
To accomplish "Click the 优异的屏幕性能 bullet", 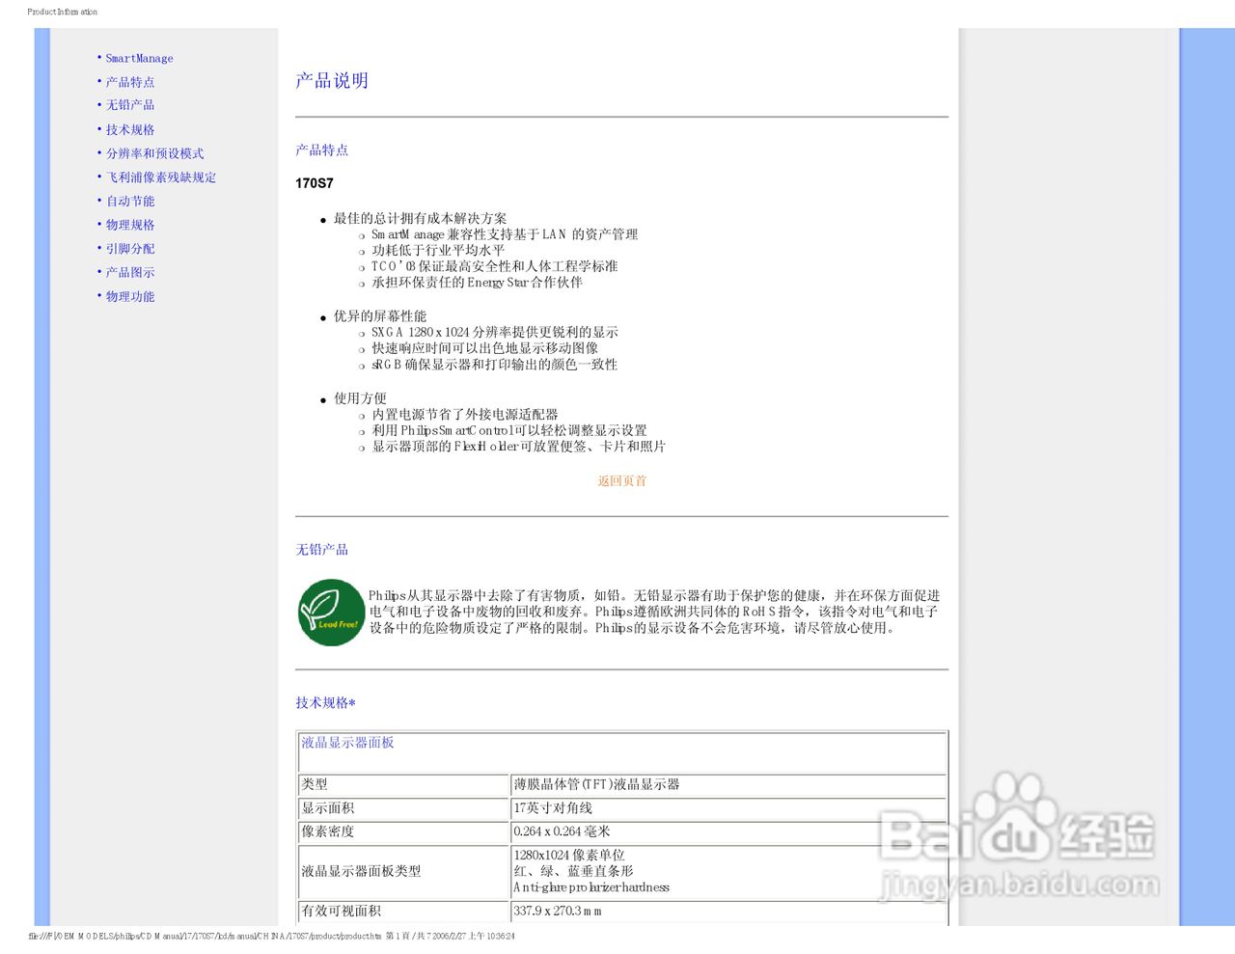I will click(x=380, y=316).
